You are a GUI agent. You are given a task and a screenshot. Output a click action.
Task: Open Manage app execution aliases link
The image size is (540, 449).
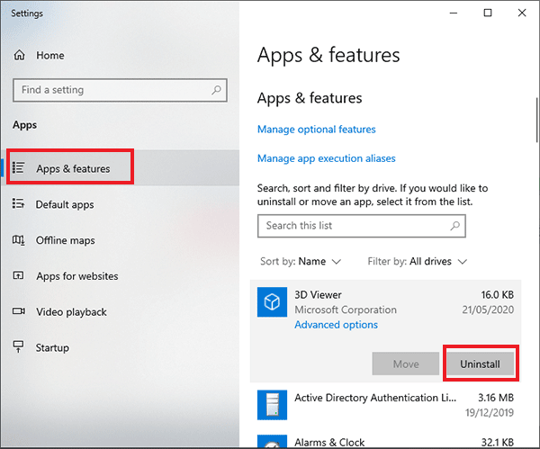pyautogui.click(x=327, y=158)
